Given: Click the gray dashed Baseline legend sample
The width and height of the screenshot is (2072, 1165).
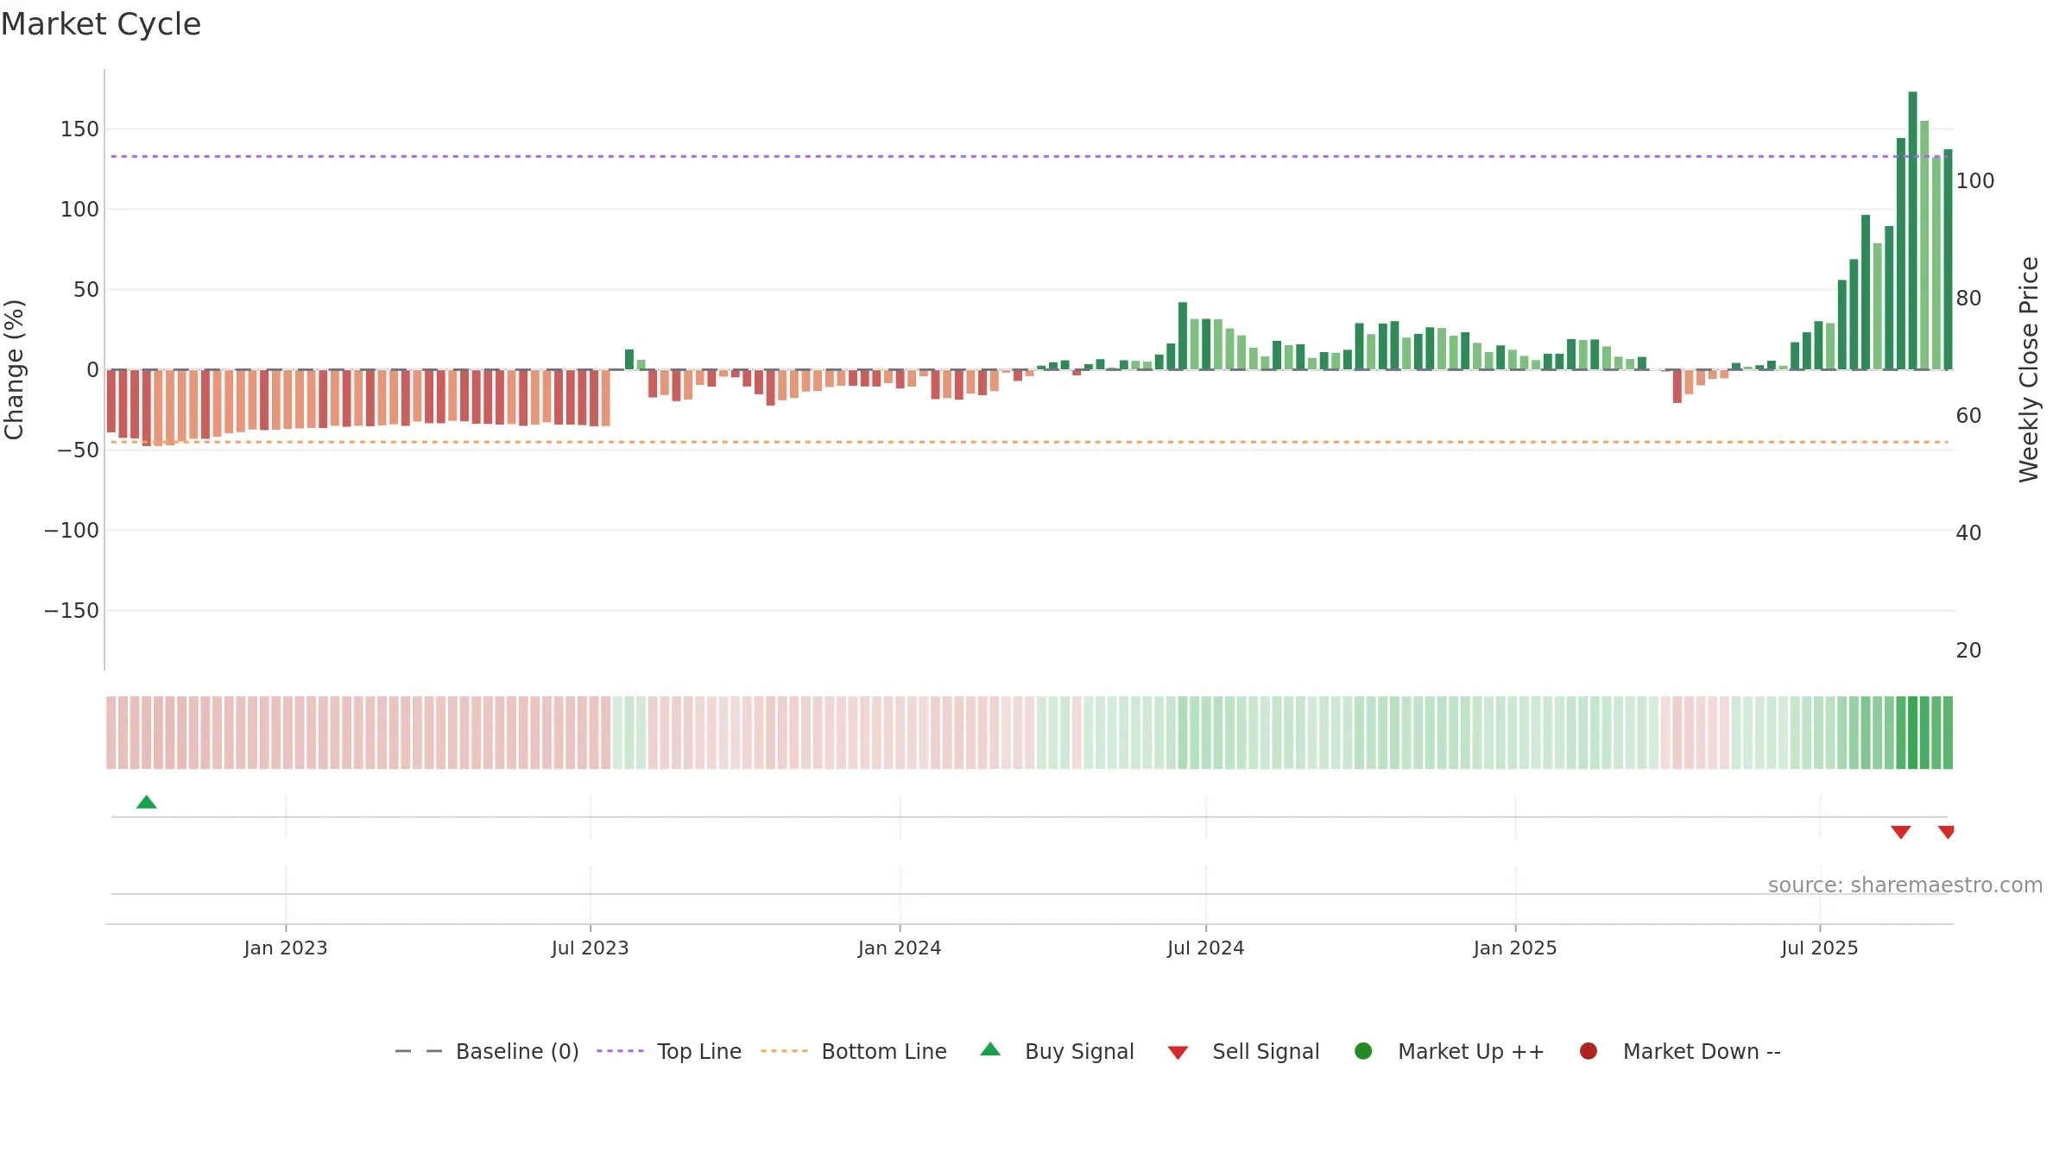Looking at the screenshot, I should (x=419, y=1051).
